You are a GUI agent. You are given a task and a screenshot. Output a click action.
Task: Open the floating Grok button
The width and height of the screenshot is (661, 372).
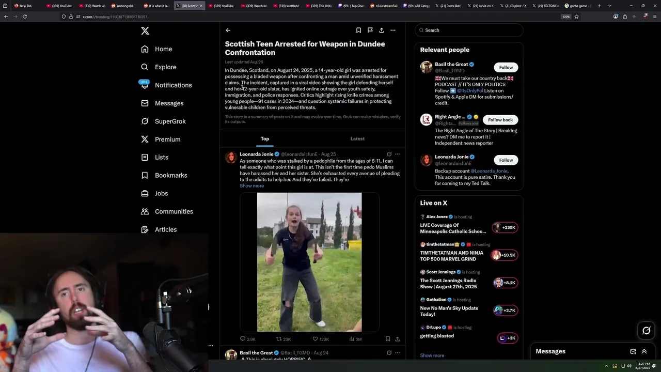646,331
